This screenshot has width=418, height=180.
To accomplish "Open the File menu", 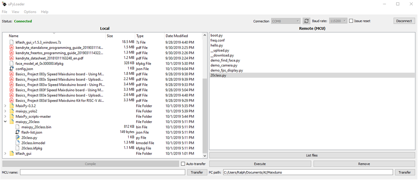I will (x=4, y=12).
